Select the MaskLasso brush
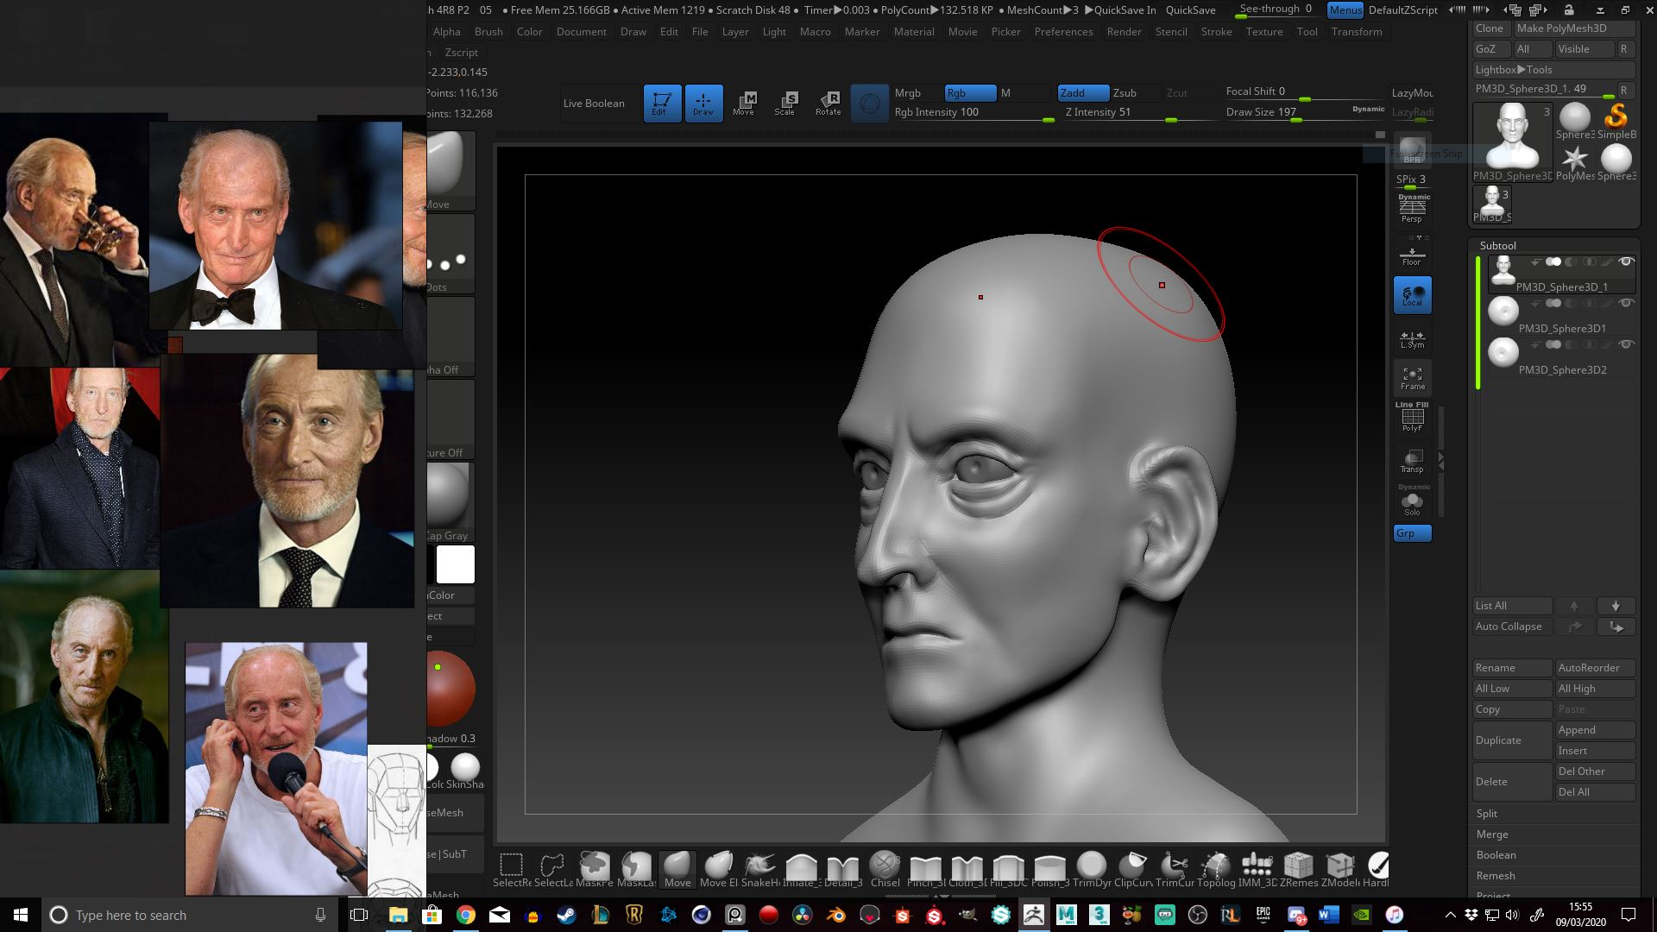Screen dimensions: 1657x932 [636, 869]
